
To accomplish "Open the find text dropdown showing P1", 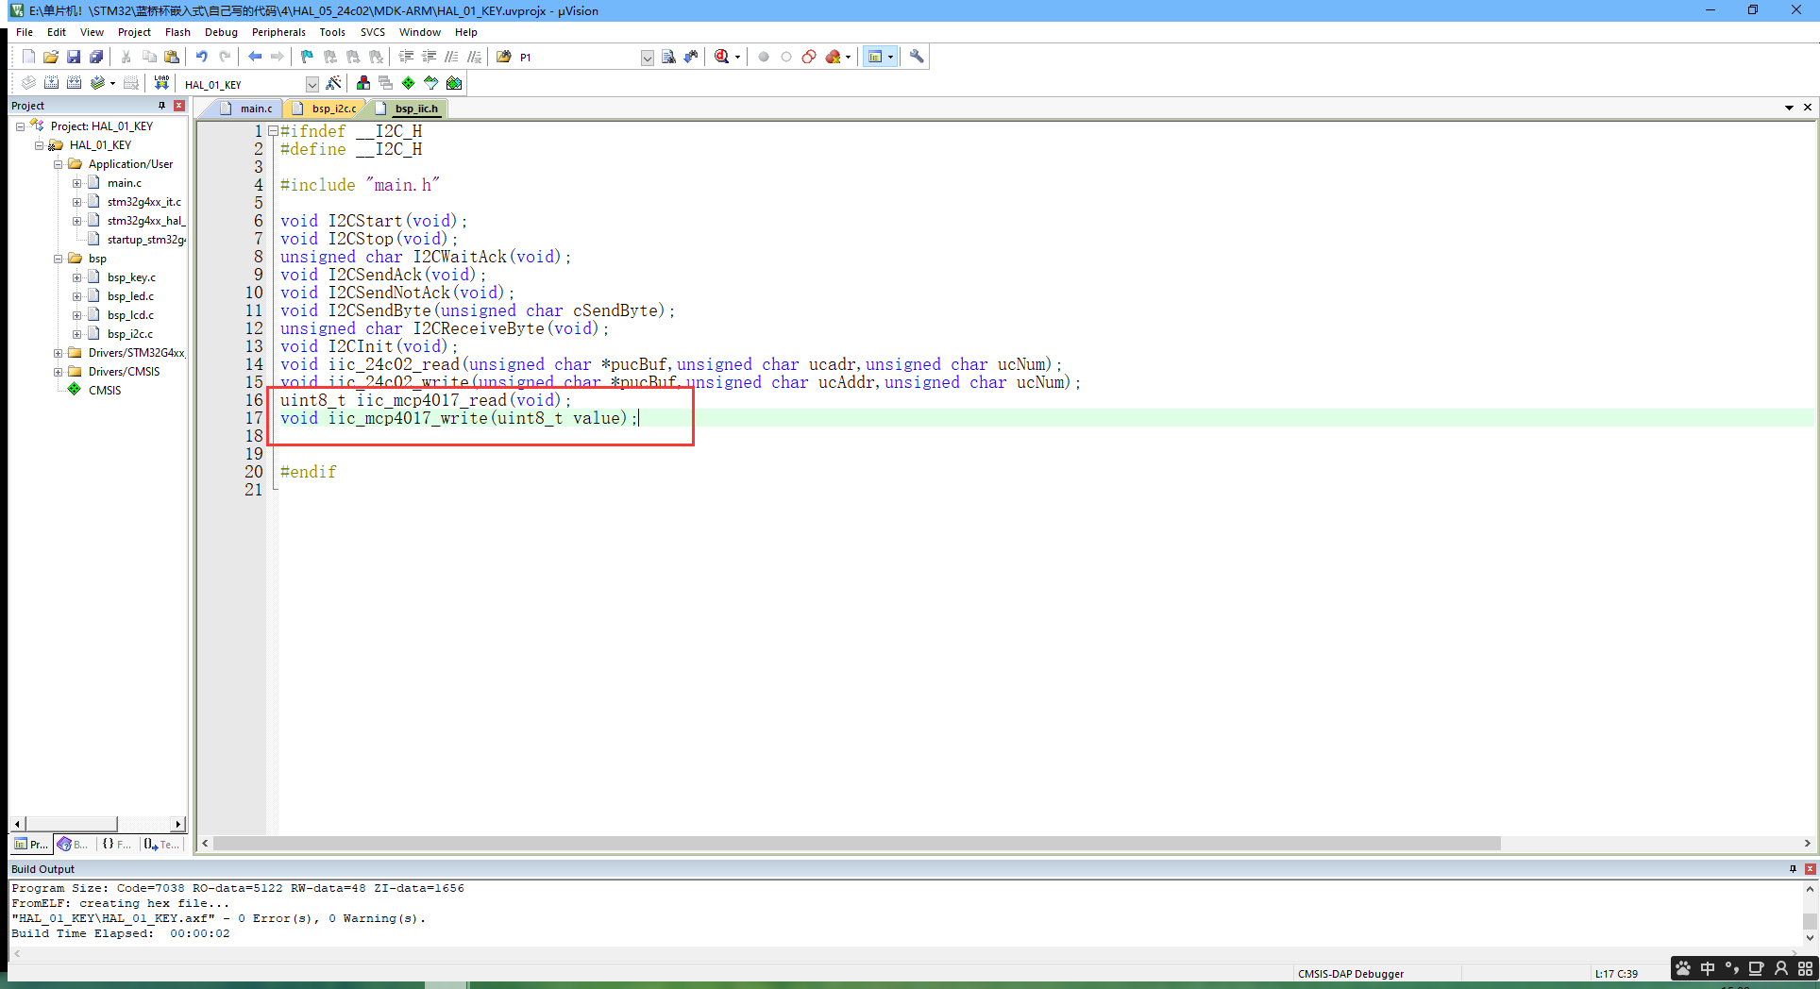I will [x=647, y=58].
